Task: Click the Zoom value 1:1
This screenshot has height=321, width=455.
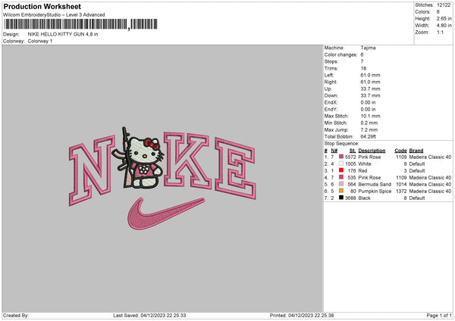Action: click(x=440, y=32)
